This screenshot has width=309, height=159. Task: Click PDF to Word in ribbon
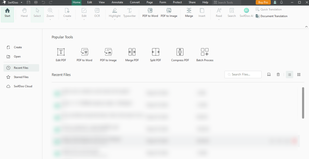[150, 13]
